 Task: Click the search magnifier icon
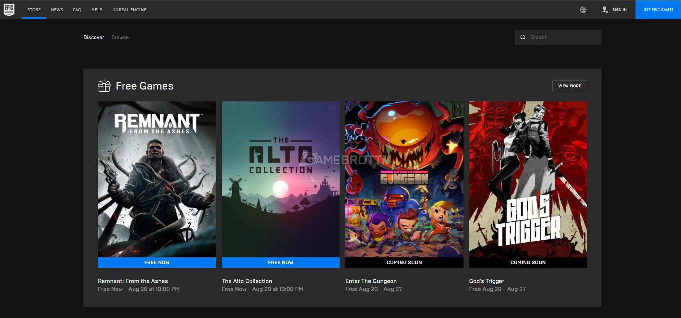pos(523,37)
